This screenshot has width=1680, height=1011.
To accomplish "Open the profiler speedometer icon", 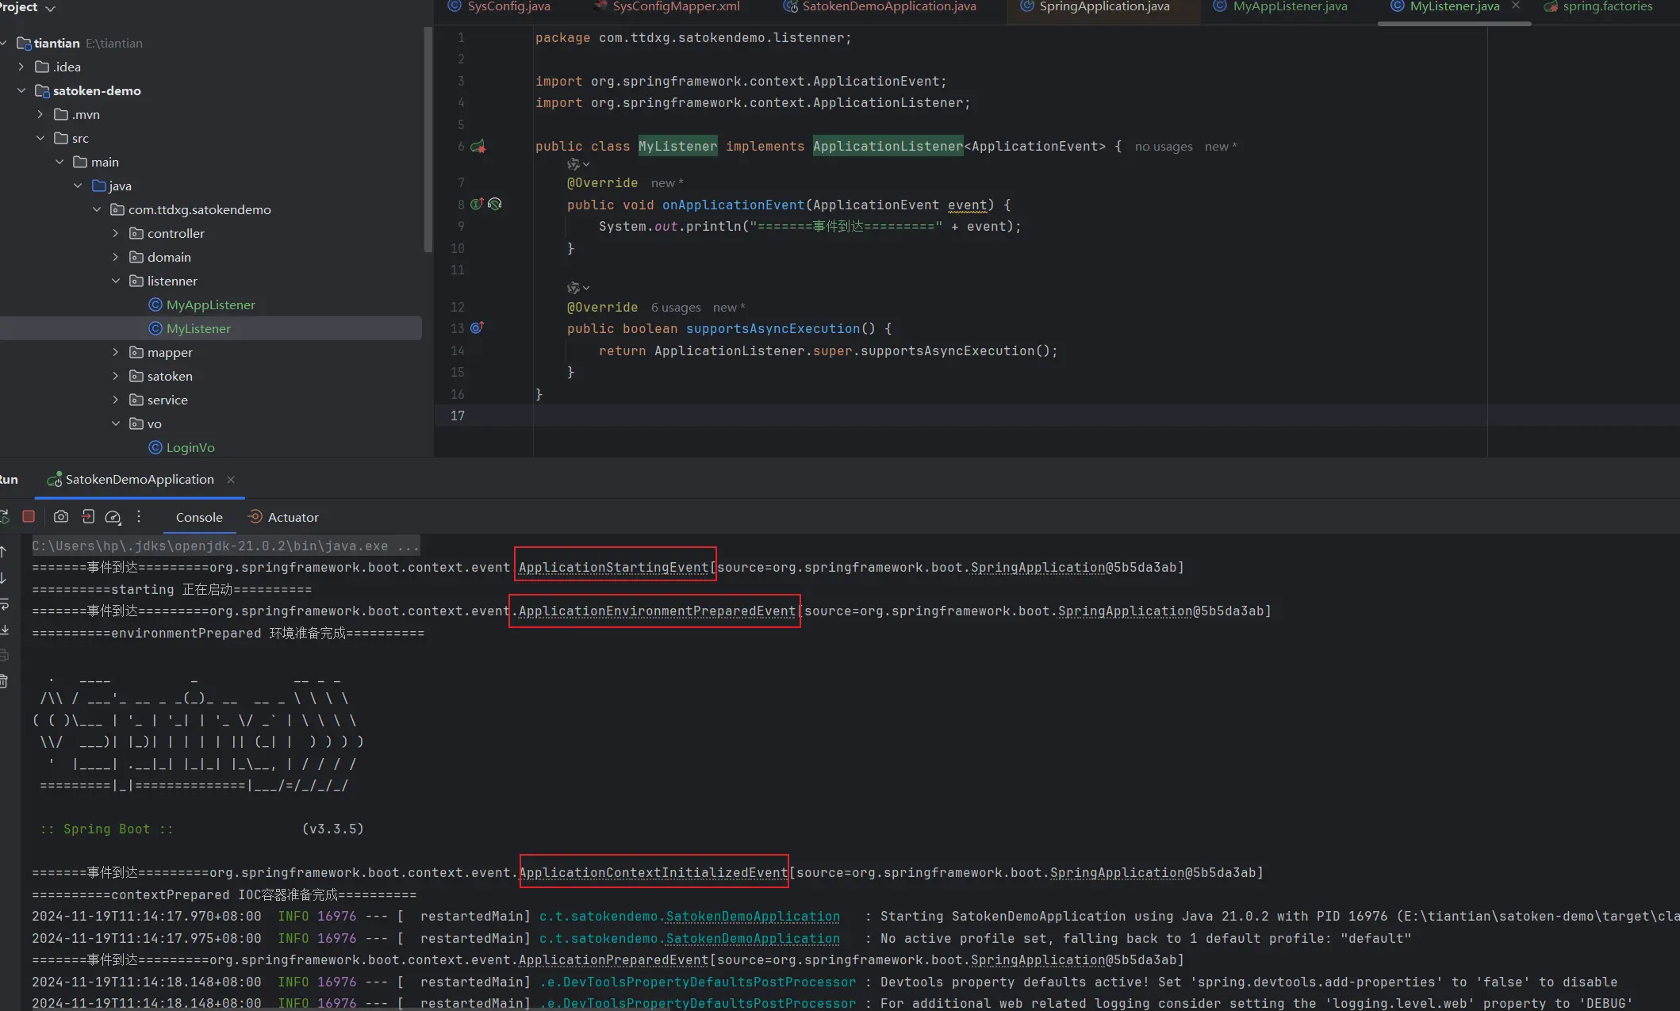I will click(x=113, y=517).
